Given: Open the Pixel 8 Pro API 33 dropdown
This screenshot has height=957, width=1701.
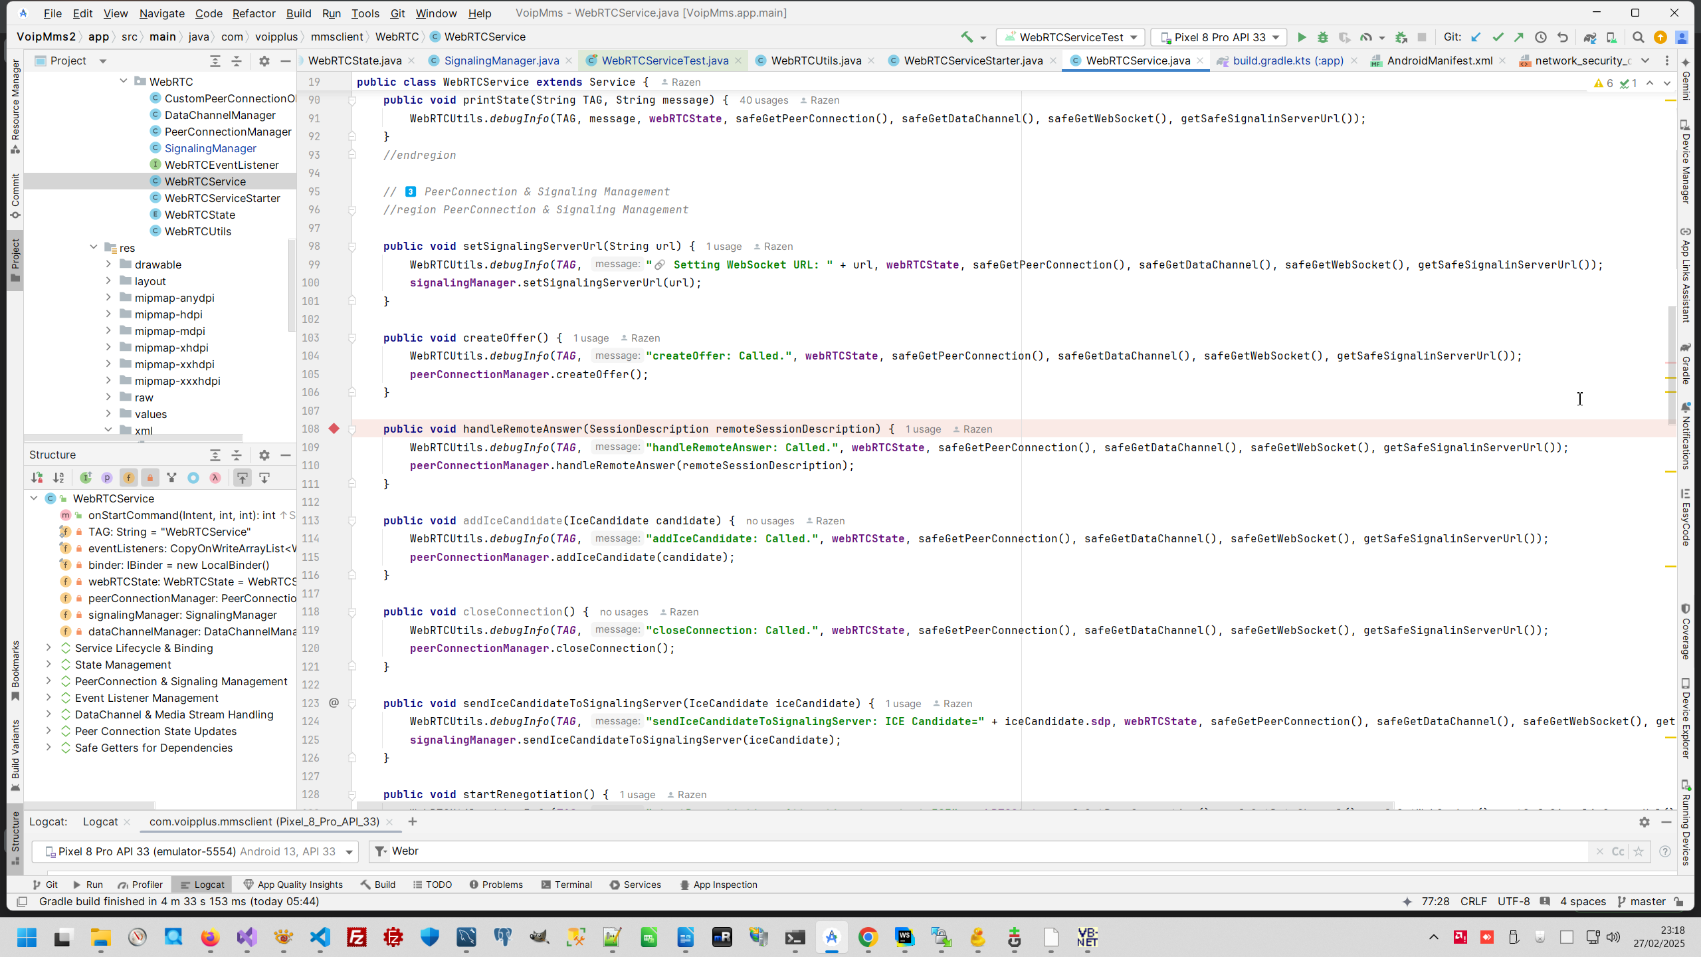Looking at the screenshot, I should click(x=1219, y=37).
